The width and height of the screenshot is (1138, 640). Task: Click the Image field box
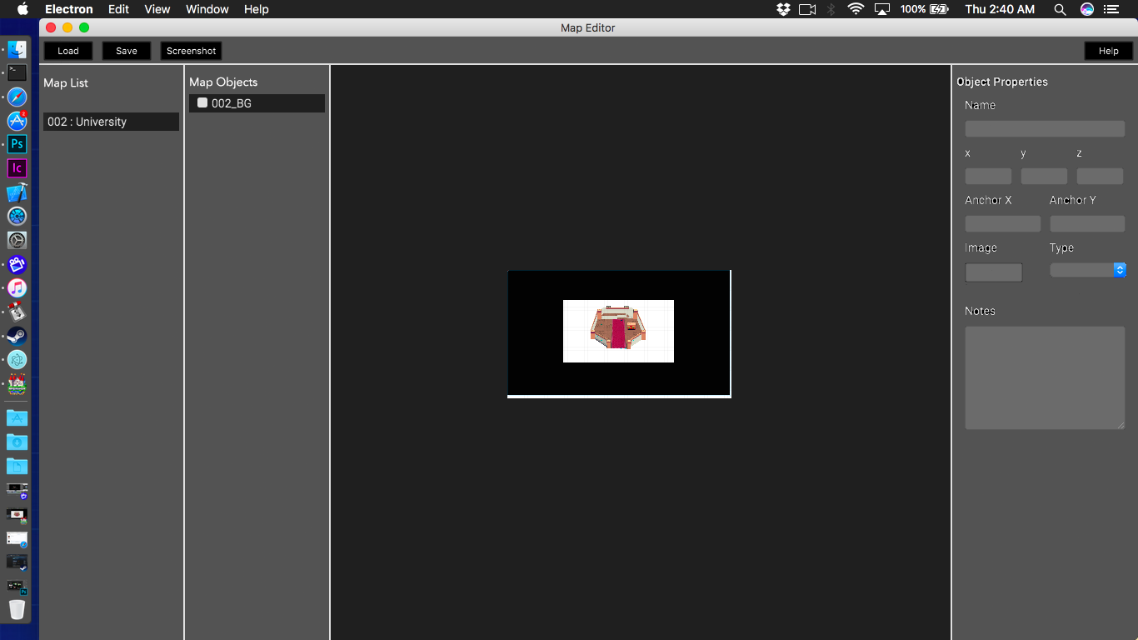(994, 272)
